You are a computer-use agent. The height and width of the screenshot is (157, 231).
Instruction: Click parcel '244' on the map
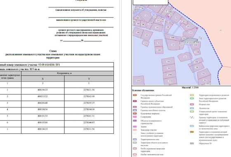pyautogui.click(x=170, y=75)
